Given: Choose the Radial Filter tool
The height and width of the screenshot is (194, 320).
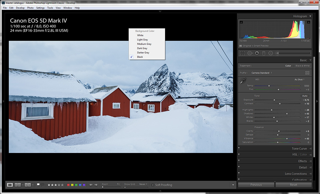Looking at the screenshot, I should coord(271,53).
